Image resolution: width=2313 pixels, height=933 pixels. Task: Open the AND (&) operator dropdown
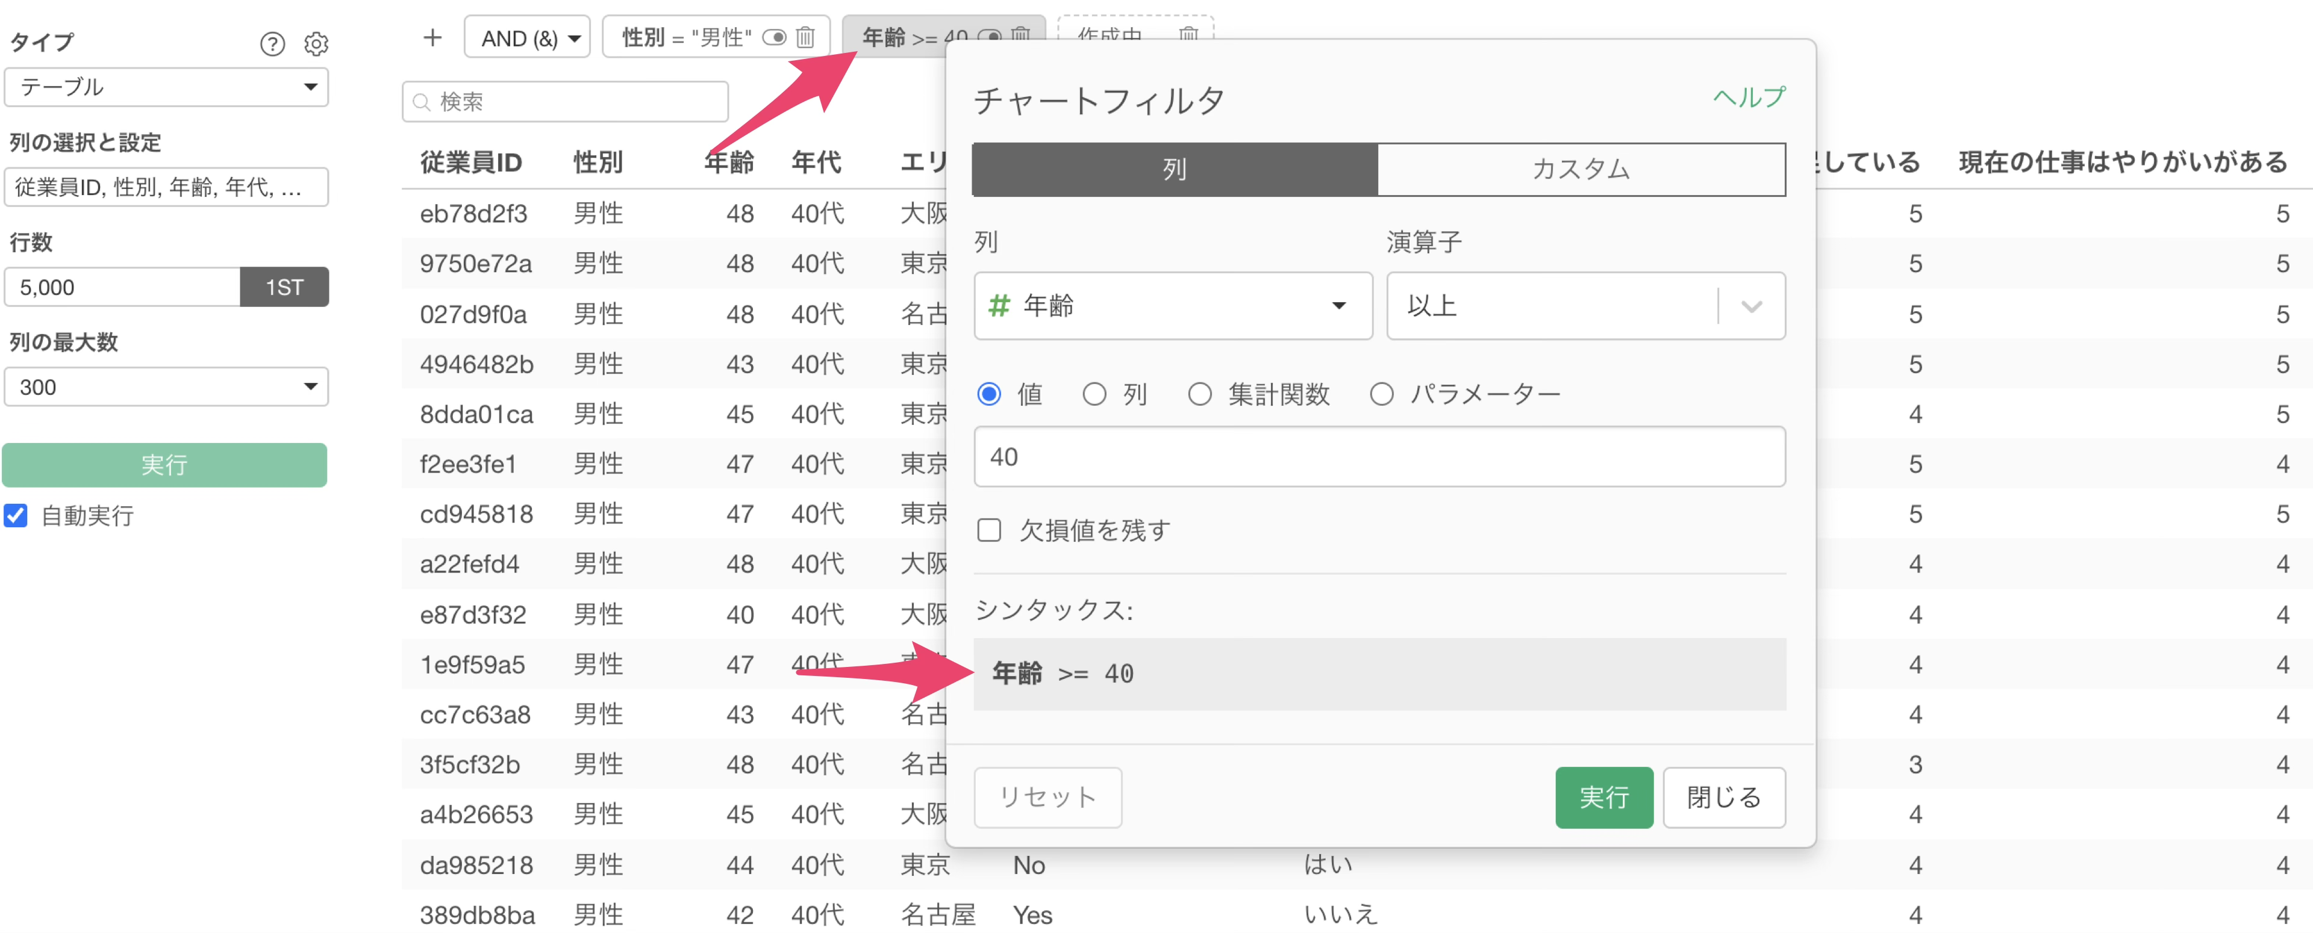528,38
